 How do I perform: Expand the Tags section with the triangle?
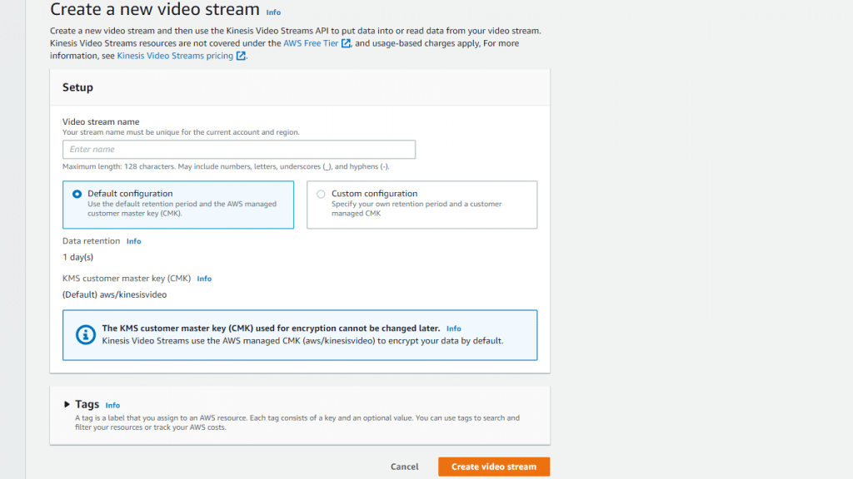(67, 405)
